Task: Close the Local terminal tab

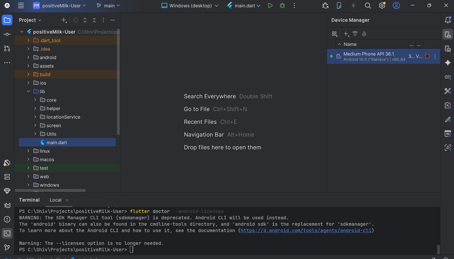Action: pyautogui.click(x=67, y=200)
